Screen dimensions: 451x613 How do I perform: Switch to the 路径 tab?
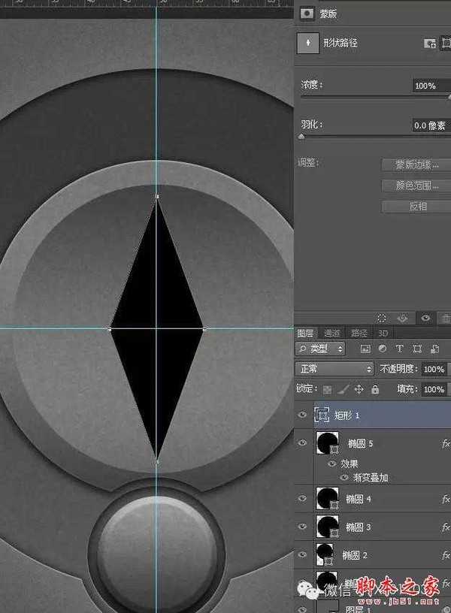click(359, 333)
